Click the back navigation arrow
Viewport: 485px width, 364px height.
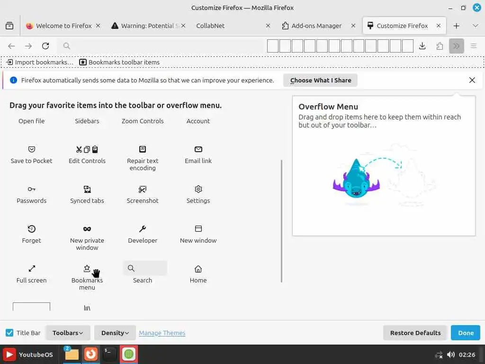tap(11, 46)
